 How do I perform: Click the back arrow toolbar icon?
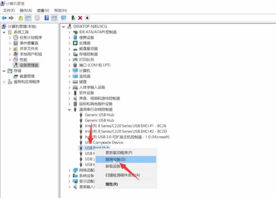coord(4,18)
